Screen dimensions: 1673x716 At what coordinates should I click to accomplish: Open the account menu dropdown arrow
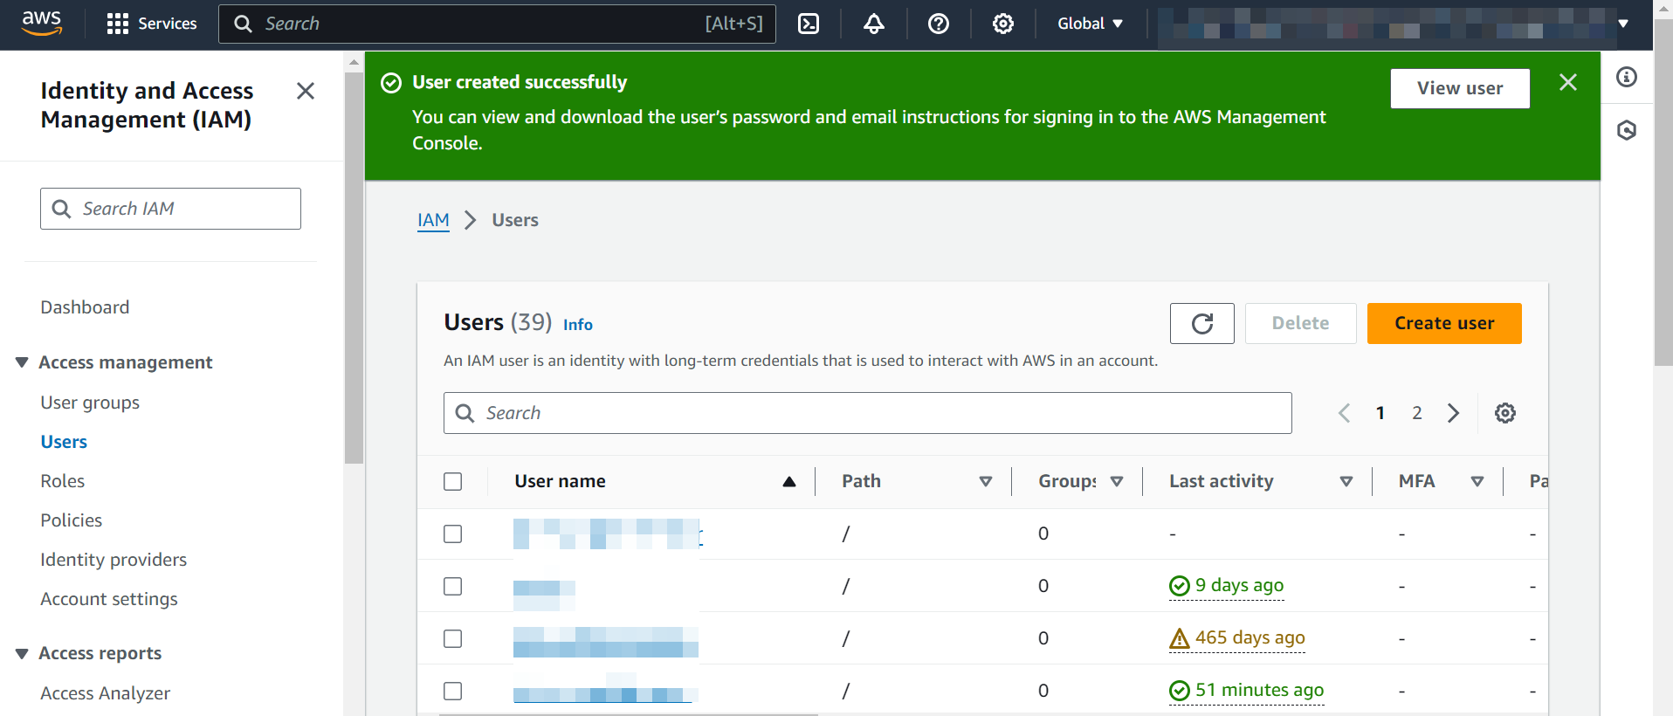click(x=1623, y=24)
